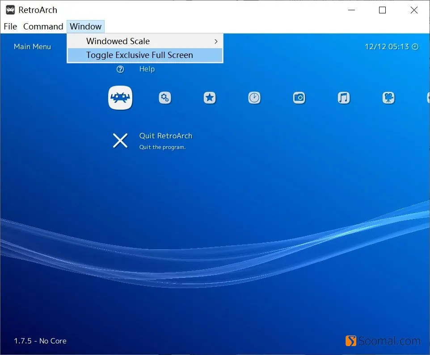Expand the Windowed Scale submenu arrow
This screenshot has width=430, height=355.
click(x=216, y=41)
